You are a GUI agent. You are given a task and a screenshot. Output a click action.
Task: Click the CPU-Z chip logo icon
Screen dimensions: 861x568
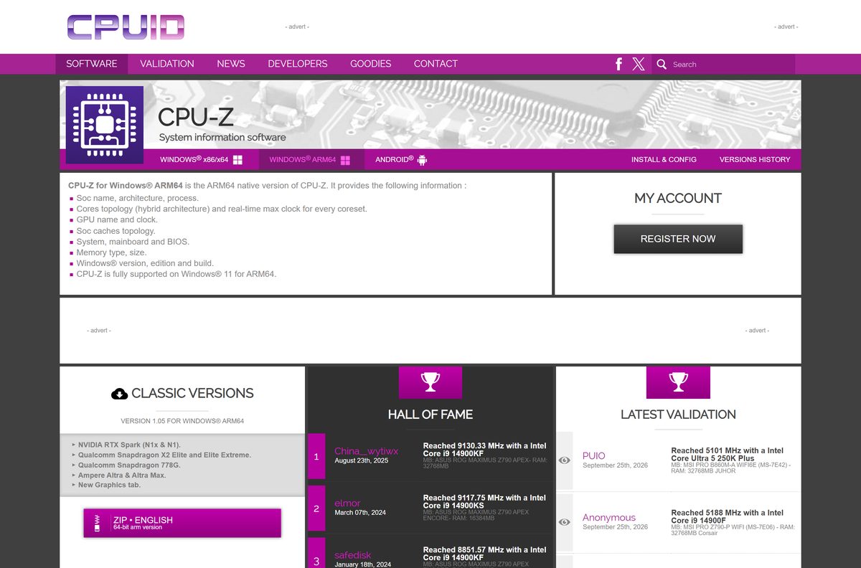(x=105, y=125)
